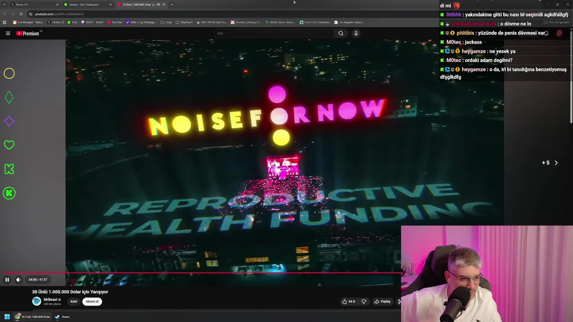Open the apps grid in bookmarks bar
The image size is (573, 322).
click(x=5, y=22)
